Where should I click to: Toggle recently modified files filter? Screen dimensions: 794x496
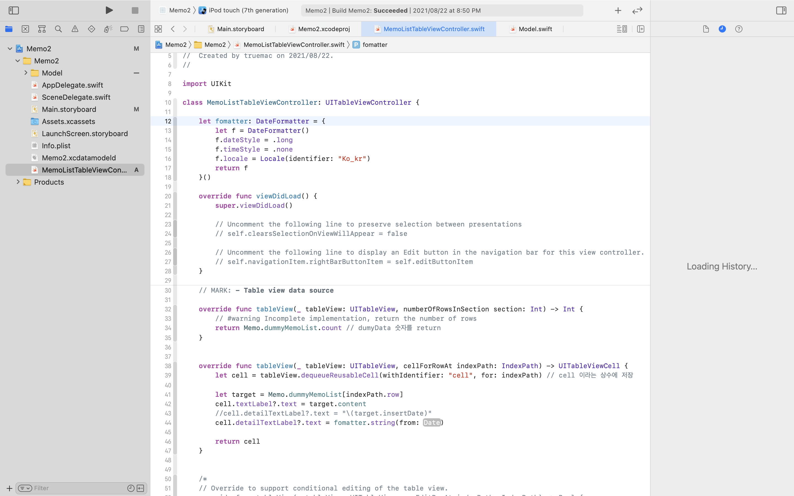click(131, 488)
